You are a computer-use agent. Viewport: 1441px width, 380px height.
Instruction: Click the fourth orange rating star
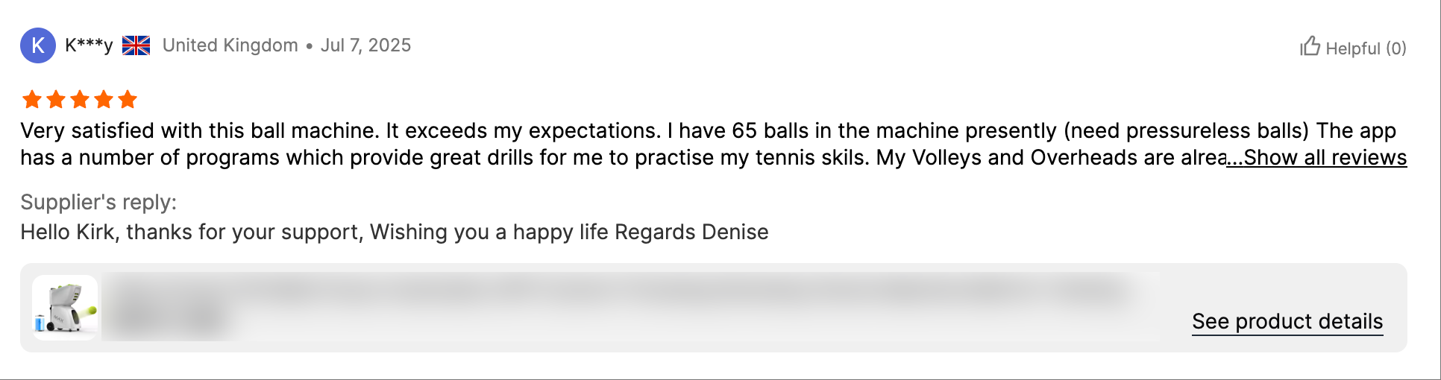[x=104, y=99]
